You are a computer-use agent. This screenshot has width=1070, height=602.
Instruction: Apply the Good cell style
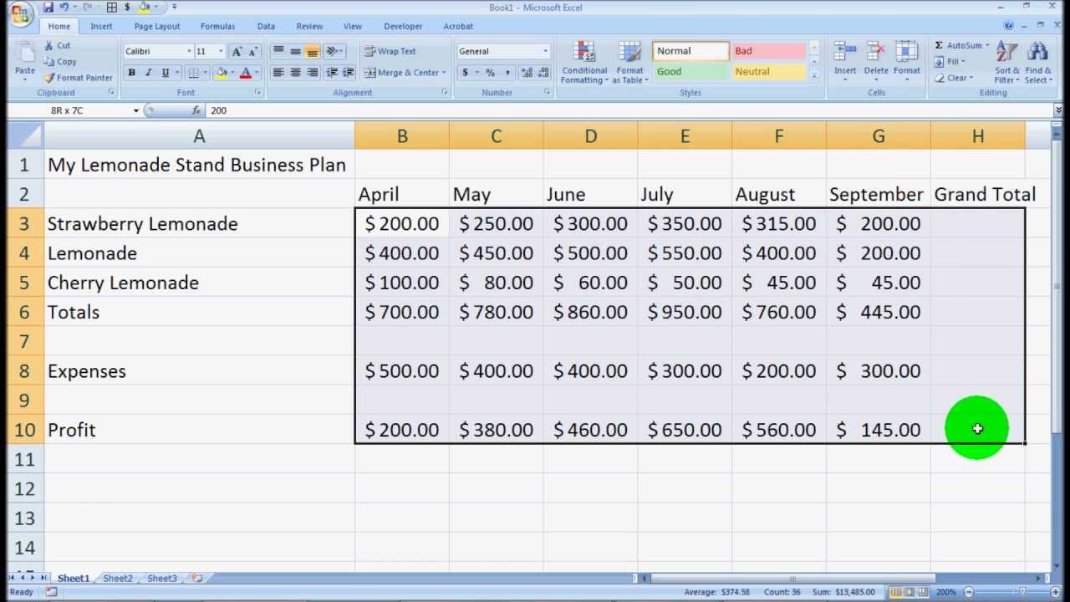pos(690,72)
